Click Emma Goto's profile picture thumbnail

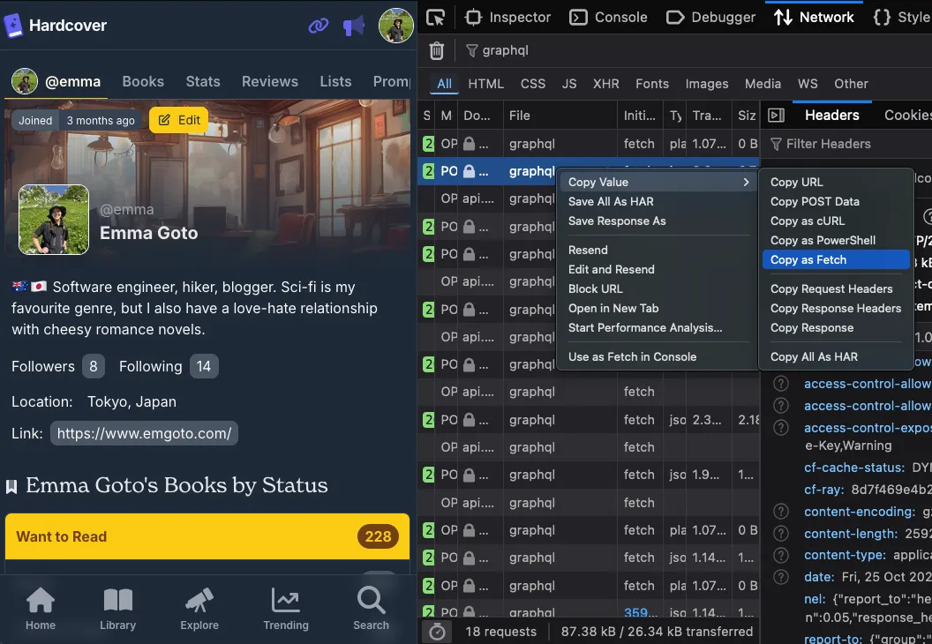[x=54, y=220]
